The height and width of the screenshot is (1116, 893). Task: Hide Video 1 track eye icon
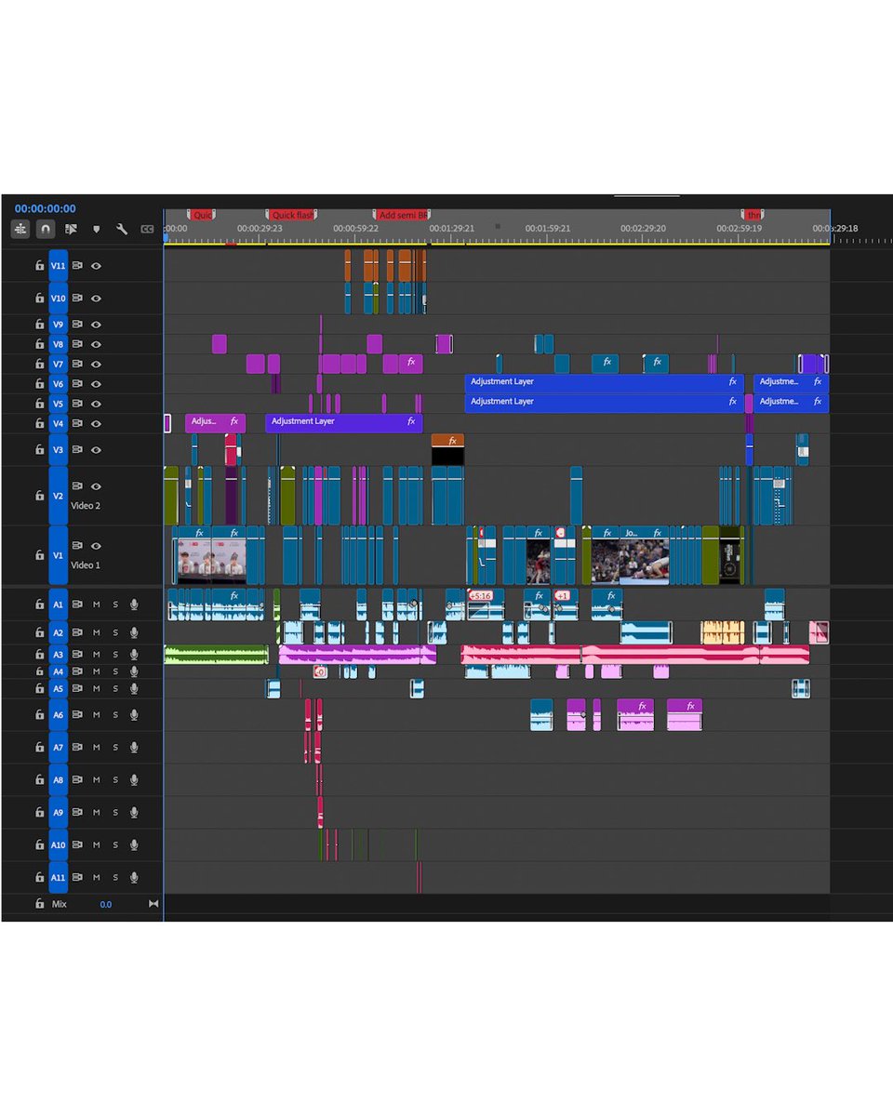(x=96, y=546)
